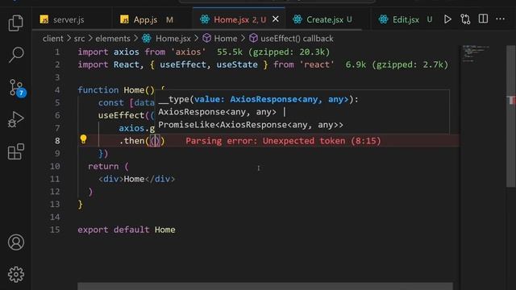516x290 pixels.
Task: Open the editor More Actions ellipsis
Action: coord(500,19)
